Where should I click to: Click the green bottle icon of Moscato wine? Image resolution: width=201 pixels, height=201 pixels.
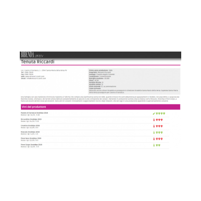click(154, 132)
